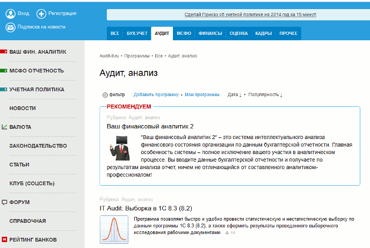Switch to the МСФО tab
The height and width of the screenshot is (248, 370).
pos(184,33)
